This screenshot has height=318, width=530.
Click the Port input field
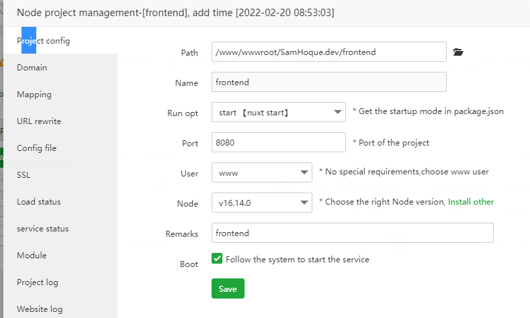(x=278, y=142)
